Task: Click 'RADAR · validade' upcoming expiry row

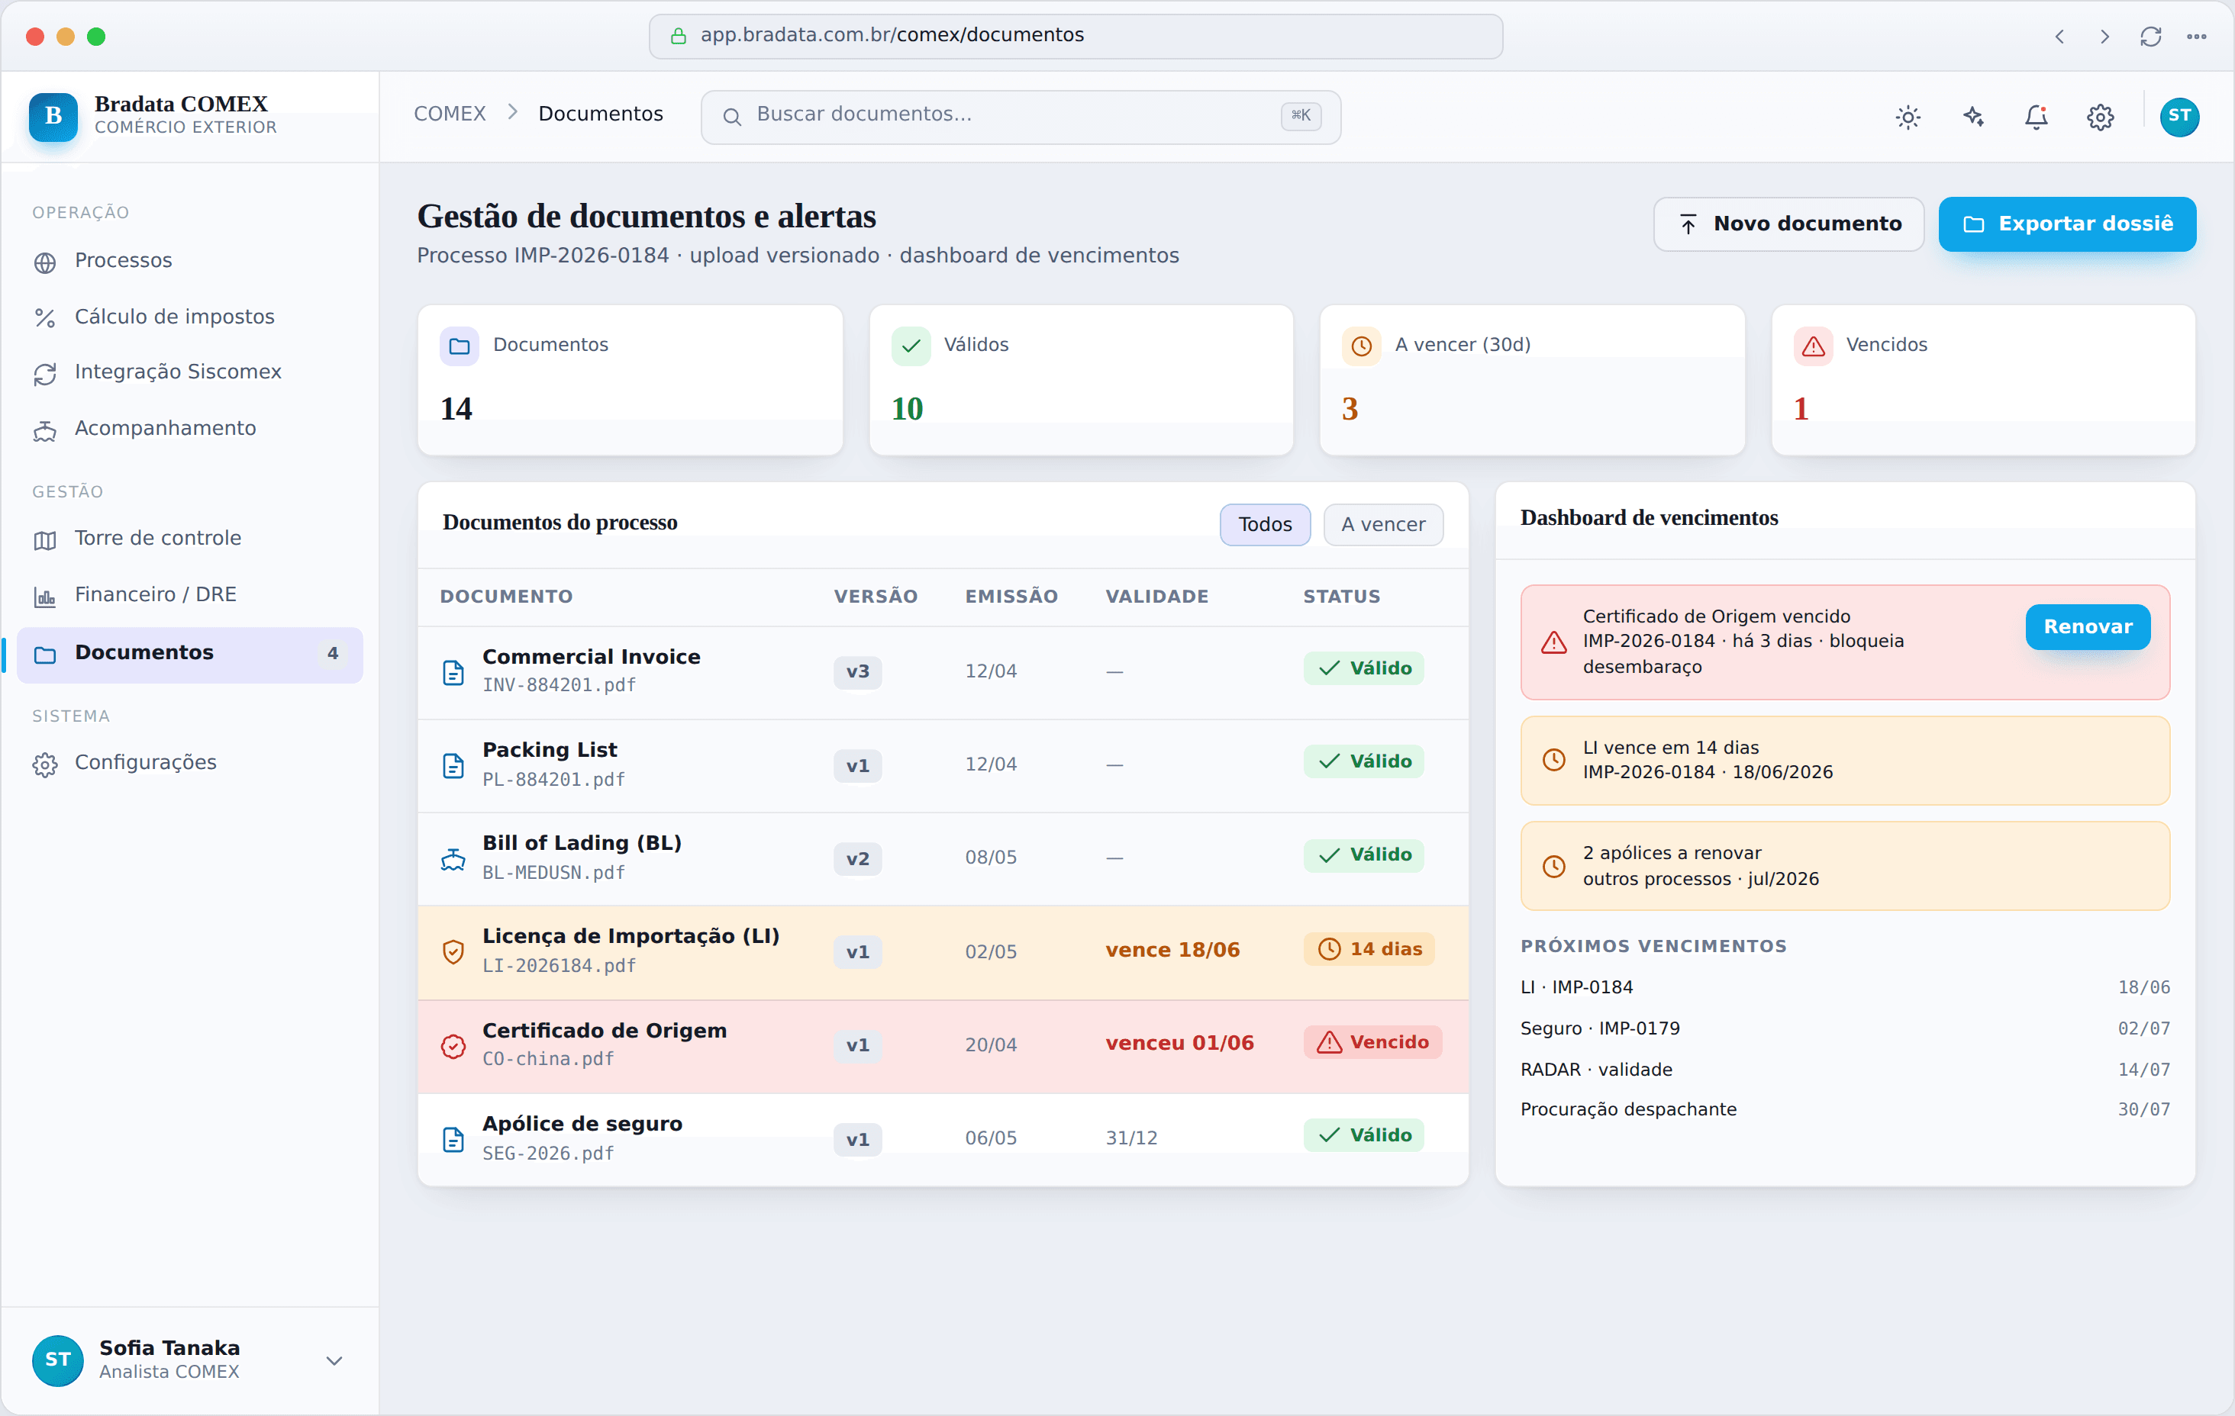Action: pos(1844,1069)
